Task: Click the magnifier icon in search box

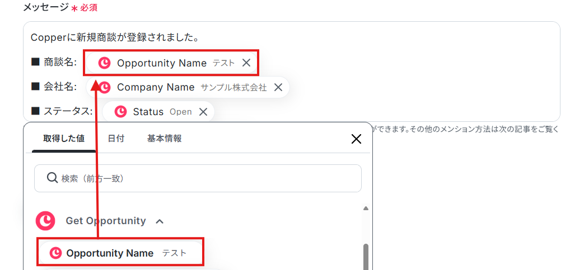Action: coord(52,178)
